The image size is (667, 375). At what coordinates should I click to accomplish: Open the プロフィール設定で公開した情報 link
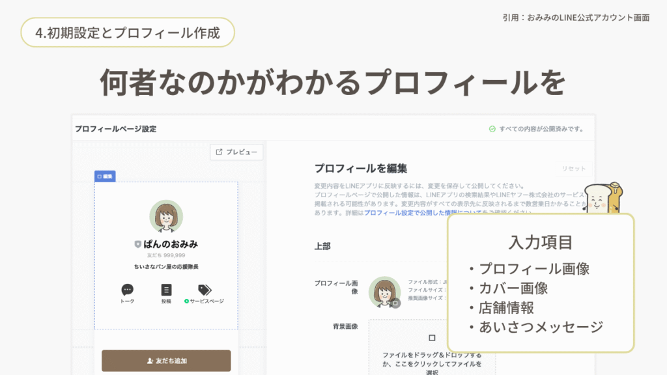(409, 212)
